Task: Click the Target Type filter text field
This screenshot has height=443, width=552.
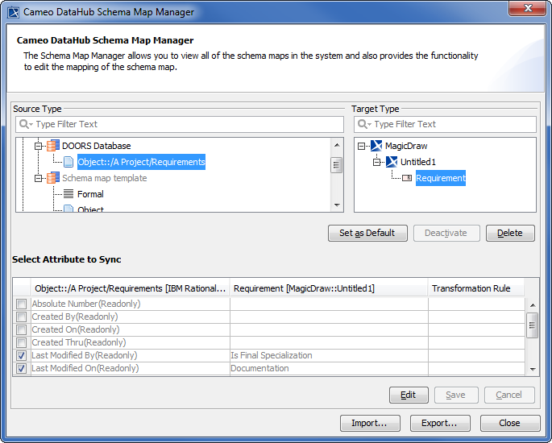Action: coord(445,124)
